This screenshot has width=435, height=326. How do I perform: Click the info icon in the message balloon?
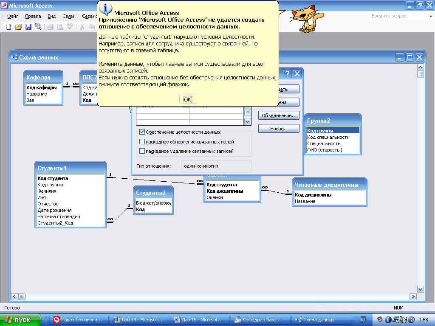pyautogui.click(x=106, y=8)
